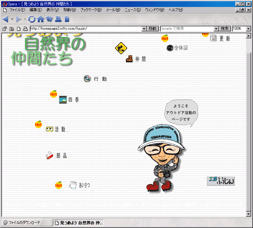Focus the URL address field
Viewport: 253px width, 228px height.
86,29
